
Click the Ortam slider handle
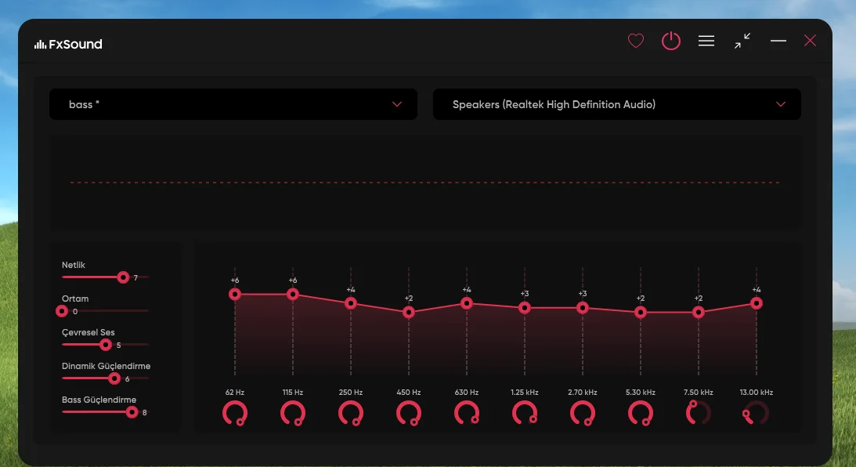click(62, 311)
